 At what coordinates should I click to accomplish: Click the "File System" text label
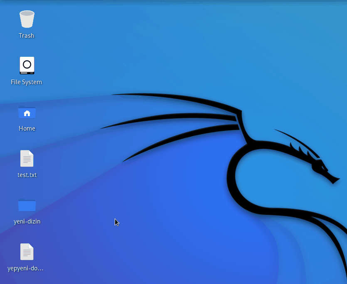coord(26,82)
